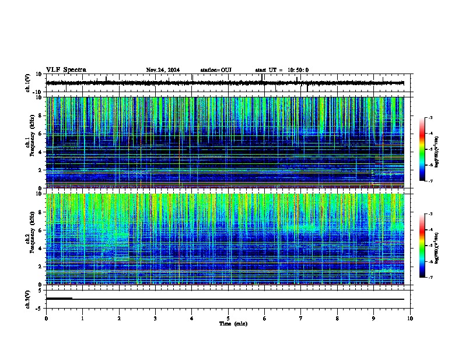
Task: Click the ch.1 PSD color scale bar
Action: tap(422, 149)
